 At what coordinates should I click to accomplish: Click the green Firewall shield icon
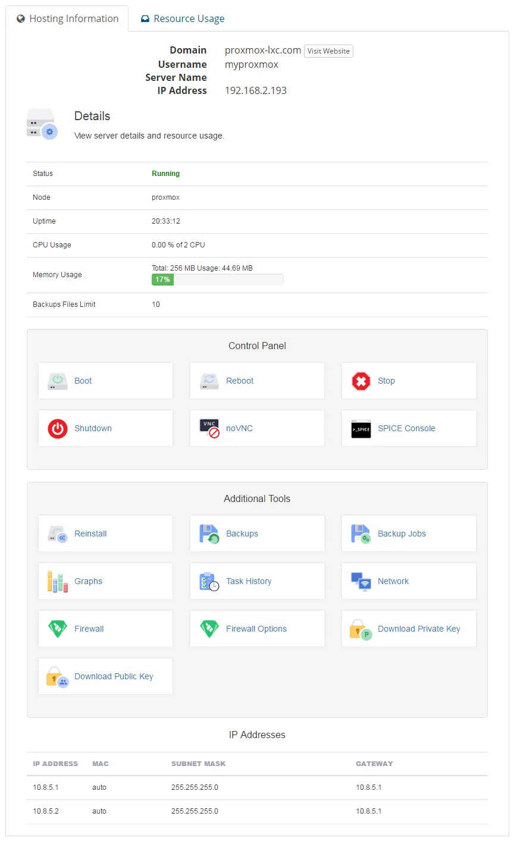pyautogui.click(x=58, y=629)
